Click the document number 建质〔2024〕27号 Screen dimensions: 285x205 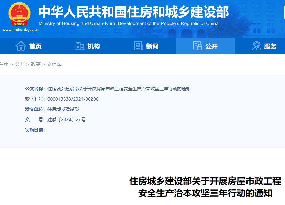[x=66, y=119]
